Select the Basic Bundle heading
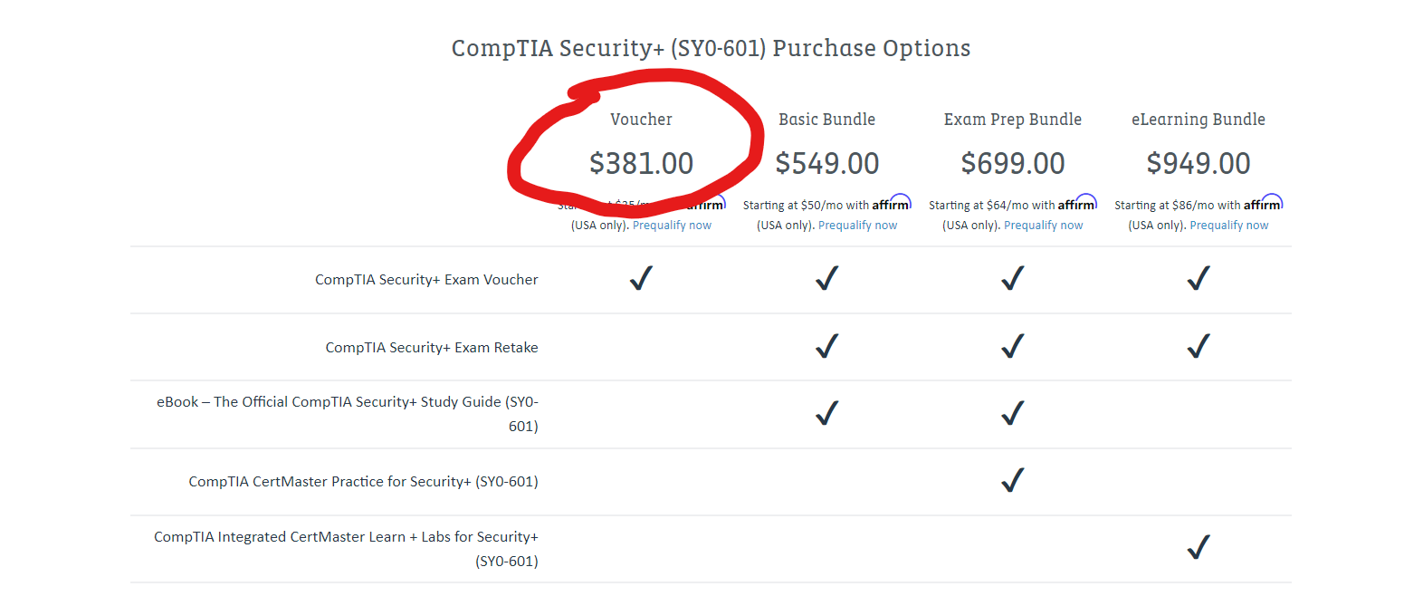1423x596 pixels. tap(826, 120)
